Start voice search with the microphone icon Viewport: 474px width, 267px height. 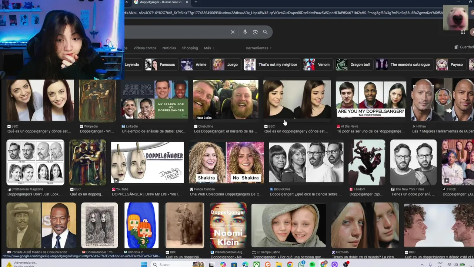click(x=245, y=32)
